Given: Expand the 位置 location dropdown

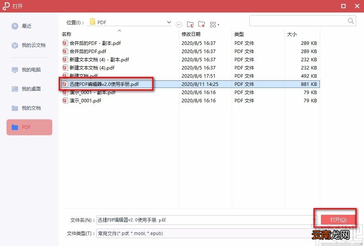Looking at the screenshot, I should (x=169, y=22).
